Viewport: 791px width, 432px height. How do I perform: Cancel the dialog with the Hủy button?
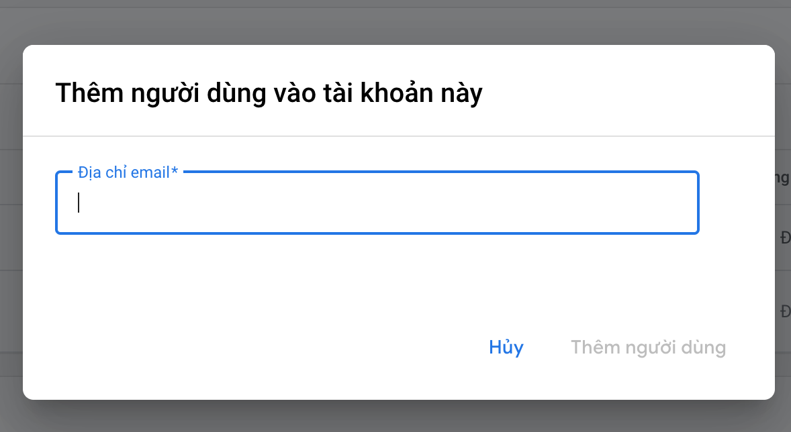[506, 347]
